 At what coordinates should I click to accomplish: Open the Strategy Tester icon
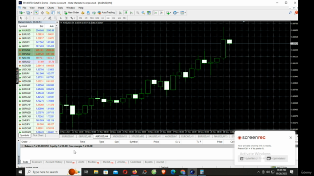click(59, 13)
